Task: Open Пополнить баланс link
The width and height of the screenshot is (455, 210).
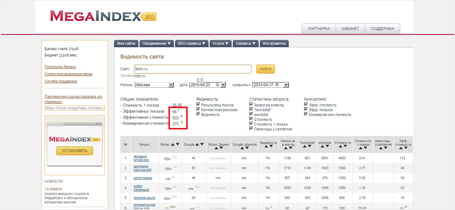Action: [x=61, y=67]
